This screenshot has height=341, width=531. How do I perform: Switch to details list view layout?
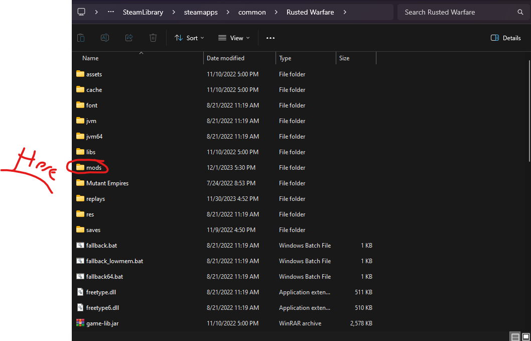click(514, 336)
